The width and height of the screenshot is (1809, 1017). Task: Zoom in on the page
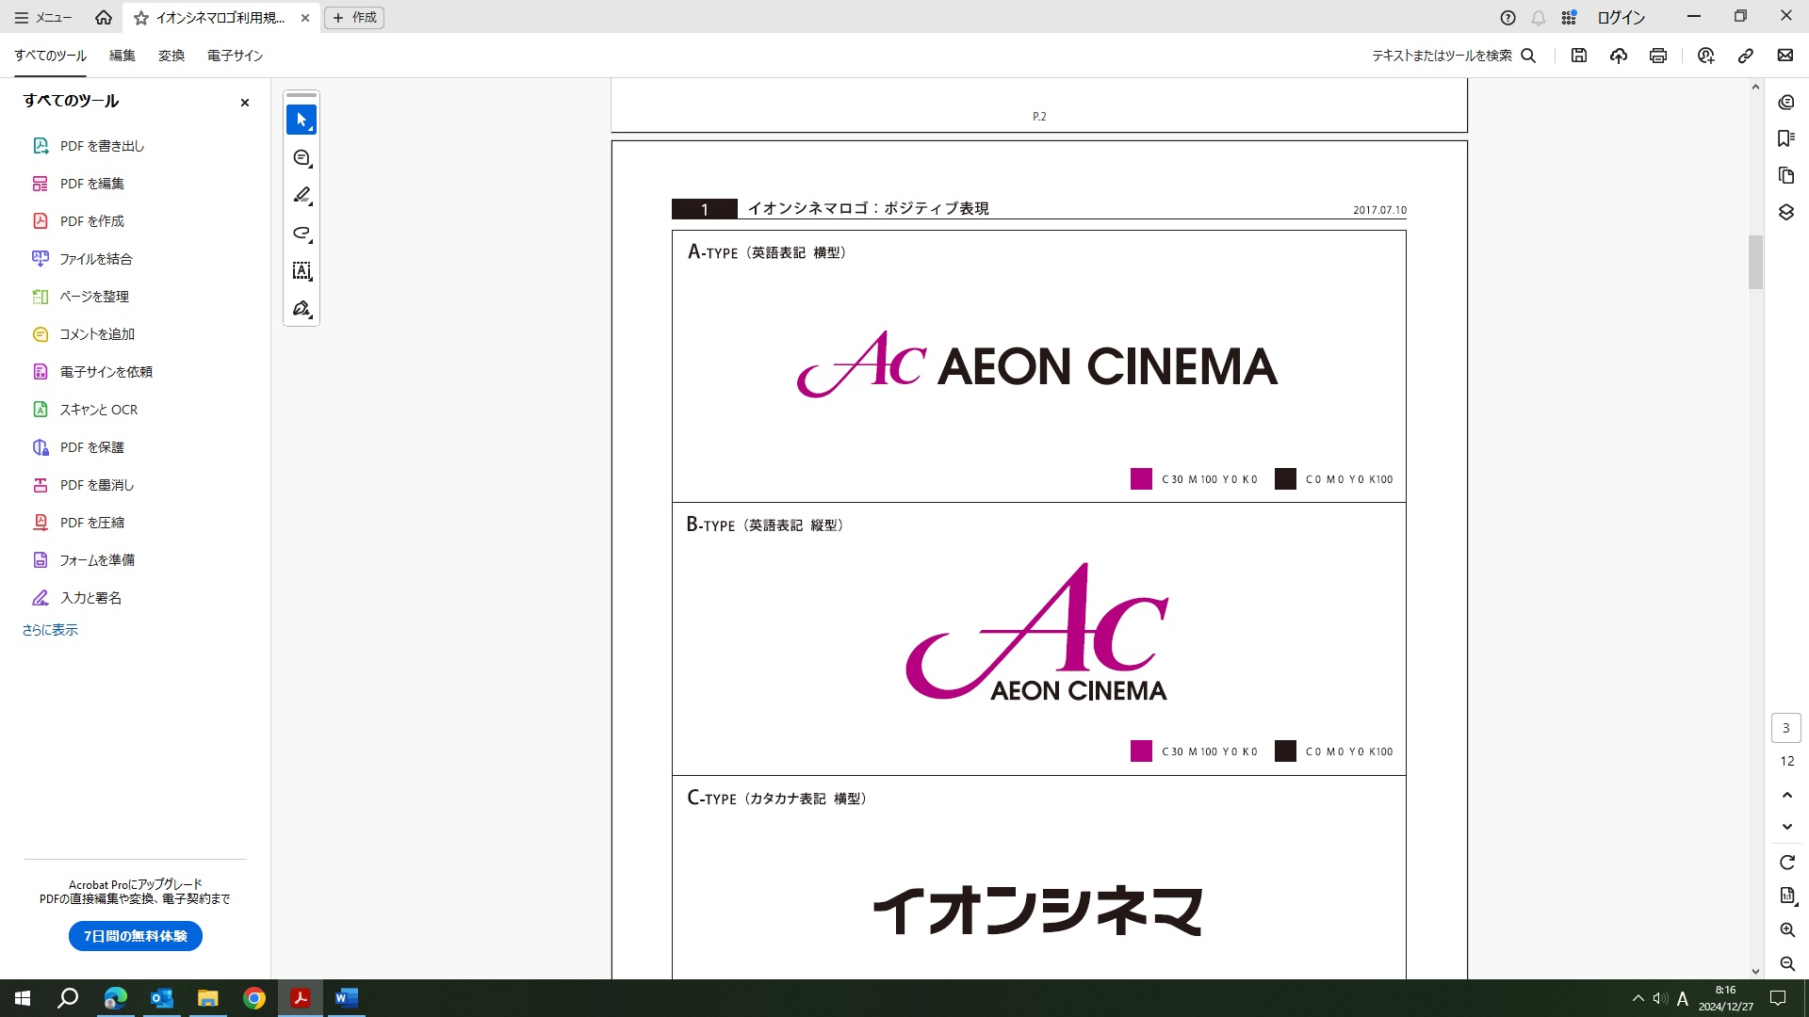click(x=1787, y=929)
